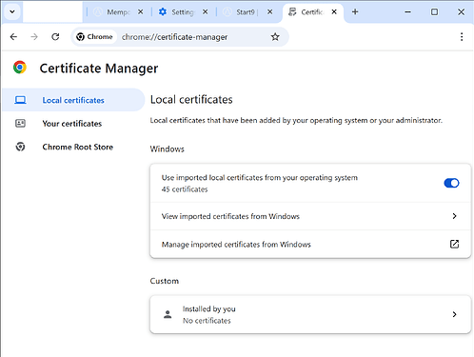Select Local certificates in sidebar
Image resolution: width=474 pixels, height=357 pixels.
[73, 100]
